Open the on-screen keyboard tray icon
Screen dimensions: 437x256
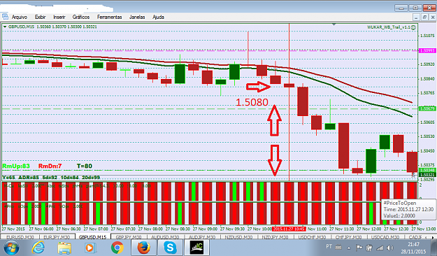pyautogui.click(x=338, y=247)
